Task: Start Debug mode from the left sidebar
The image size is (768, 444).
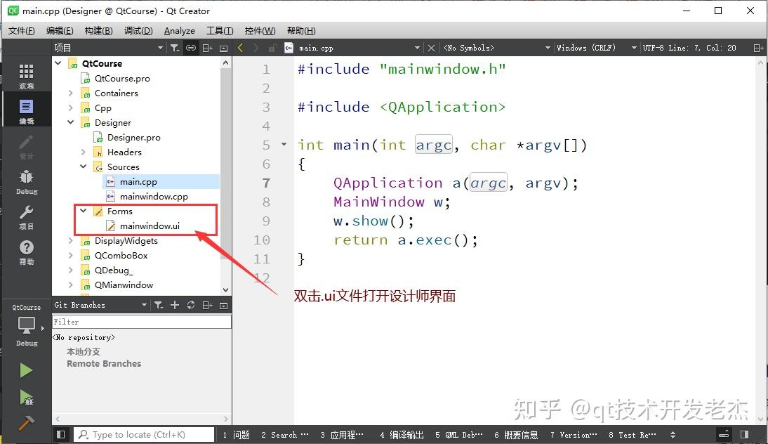Action: pos(26,181)
